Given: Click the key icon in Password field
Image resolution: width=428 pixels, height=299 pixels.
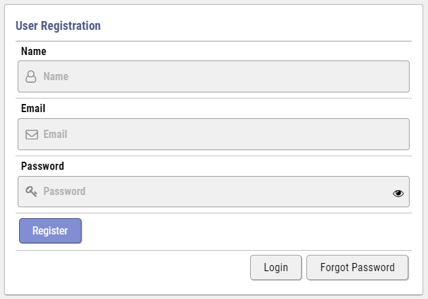Looking at the screenshot, I should tap(31, 192).
